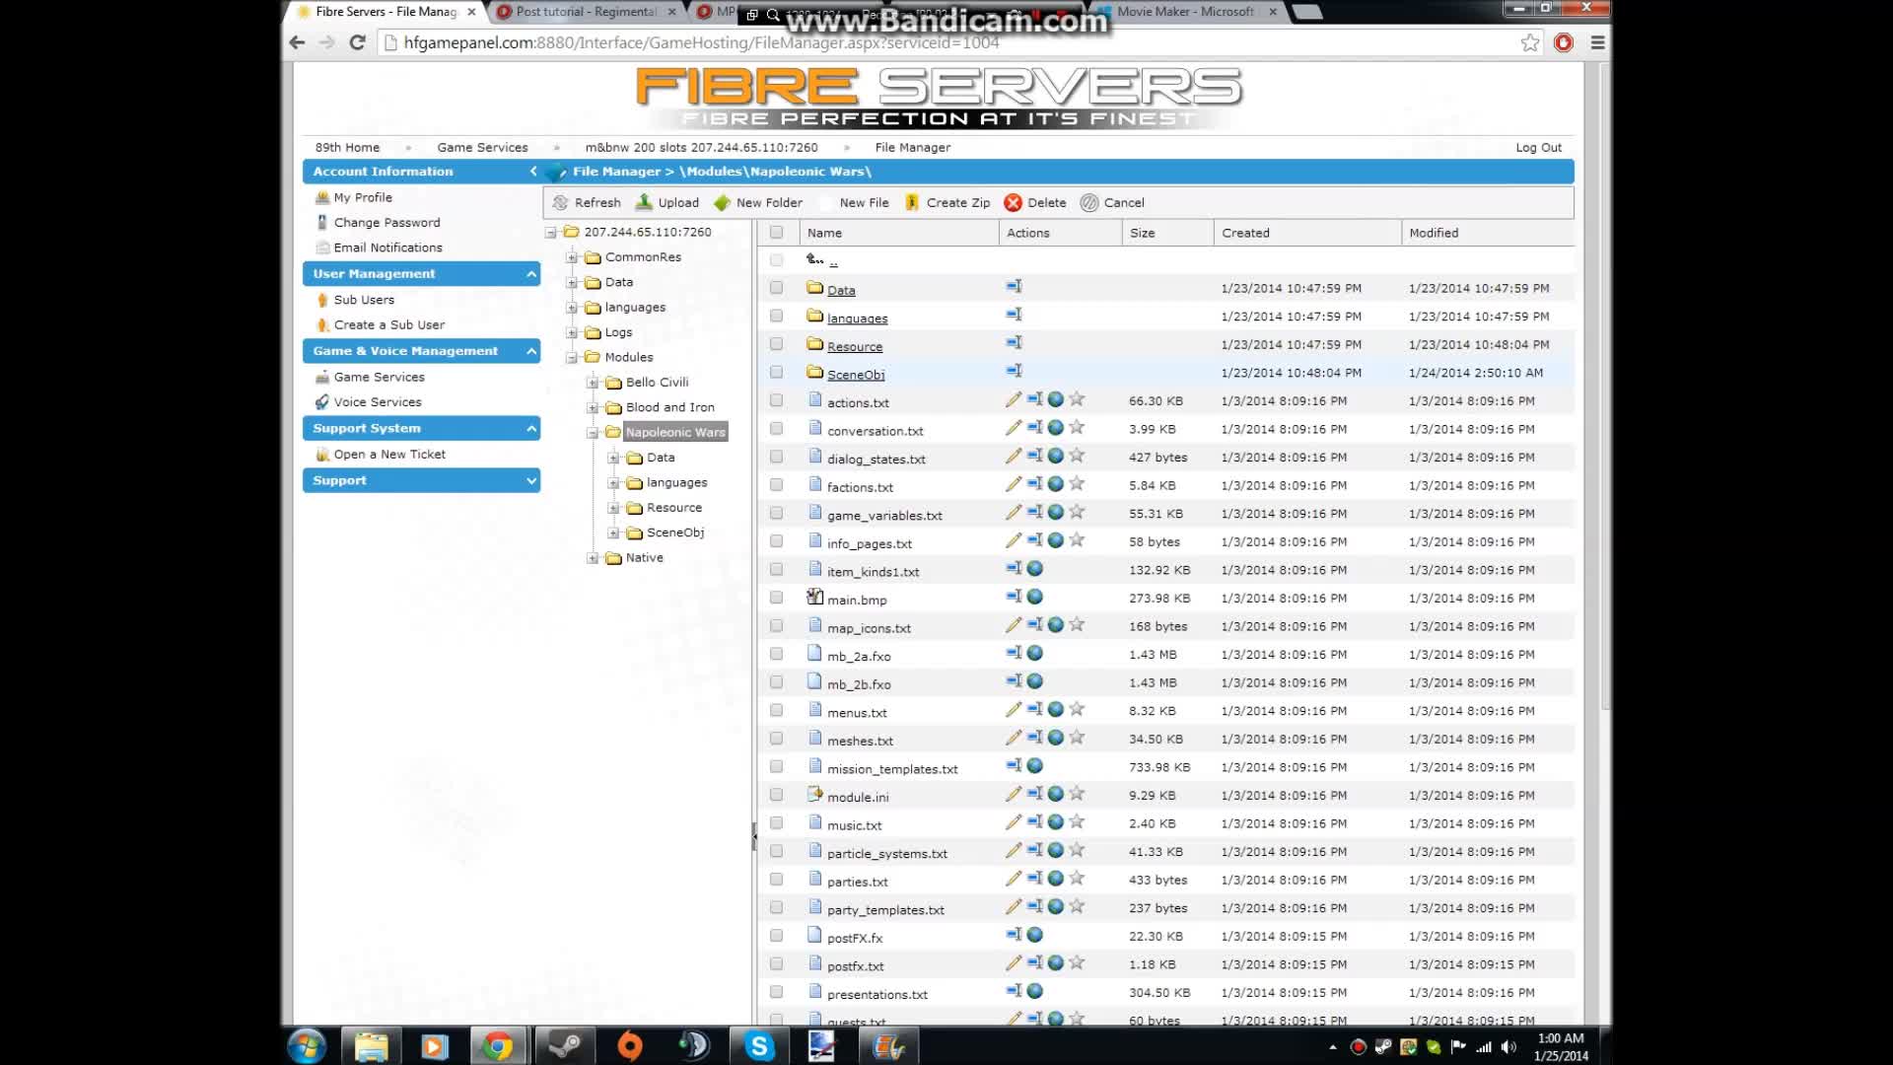Click rename icon for mission_templates.txt
Viewport: 1893px width, 1065px height.
[1014, 765]
